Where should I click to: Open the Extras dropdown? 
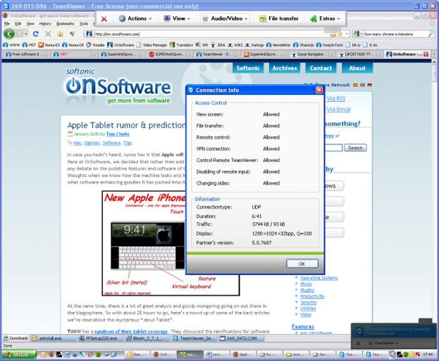pyautogui.click(x=325, y=19)
